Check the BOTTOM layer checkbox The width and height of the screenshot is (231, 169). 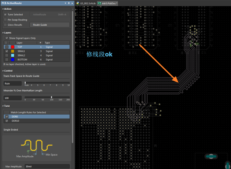click(7, 60)
